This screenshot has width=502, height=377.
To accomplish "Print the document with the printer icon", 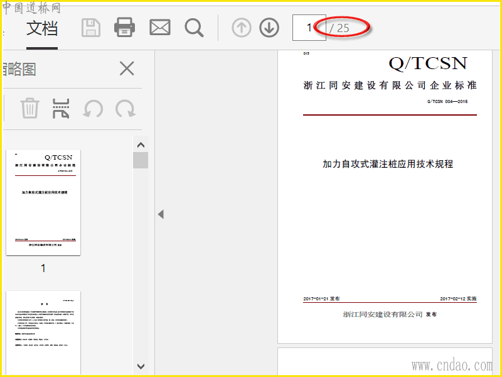I will click(124, 28).
